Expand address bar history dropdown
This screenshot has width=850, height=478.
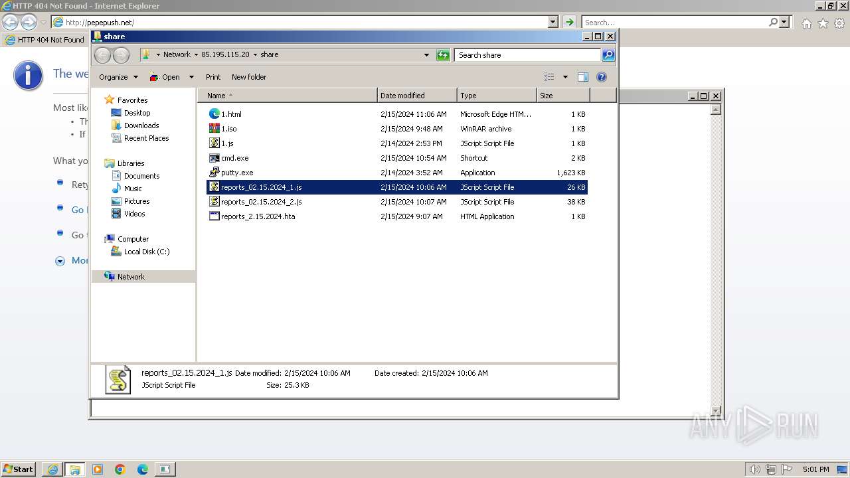coord(426,55)
